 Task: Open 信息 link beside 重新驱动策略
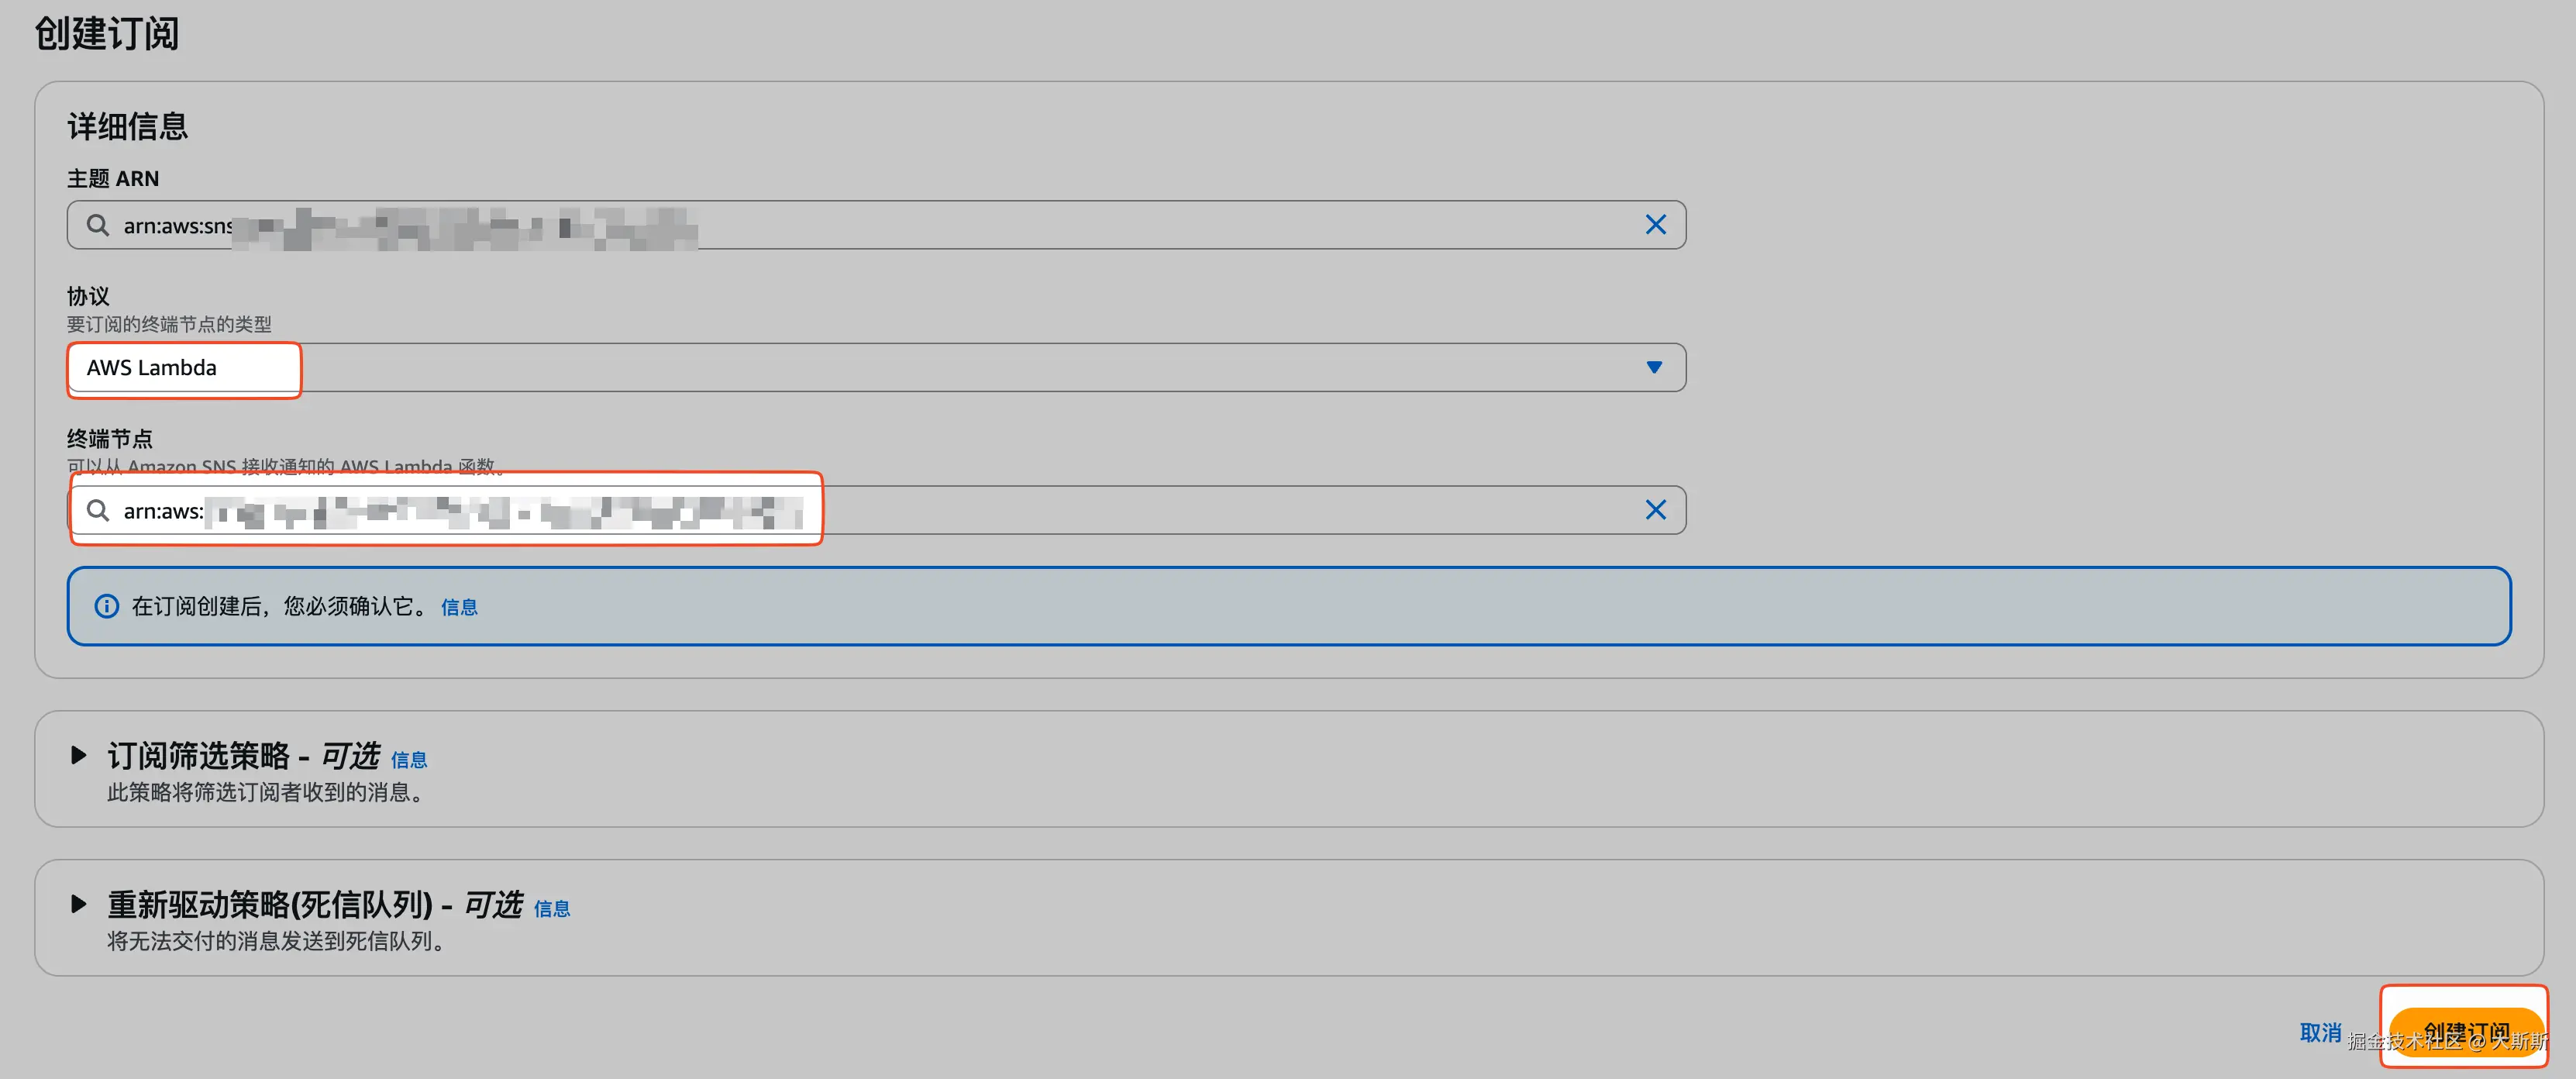(x=551, y=909)
